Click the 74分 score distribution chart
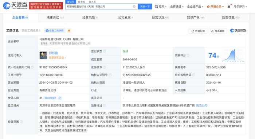 tap(233, 55)
